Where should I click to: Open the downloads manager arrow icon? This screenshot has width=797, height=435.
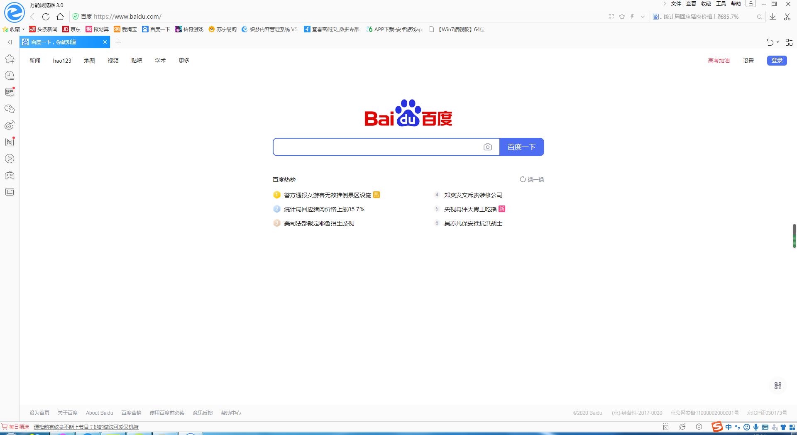click(x=773, y=17)
